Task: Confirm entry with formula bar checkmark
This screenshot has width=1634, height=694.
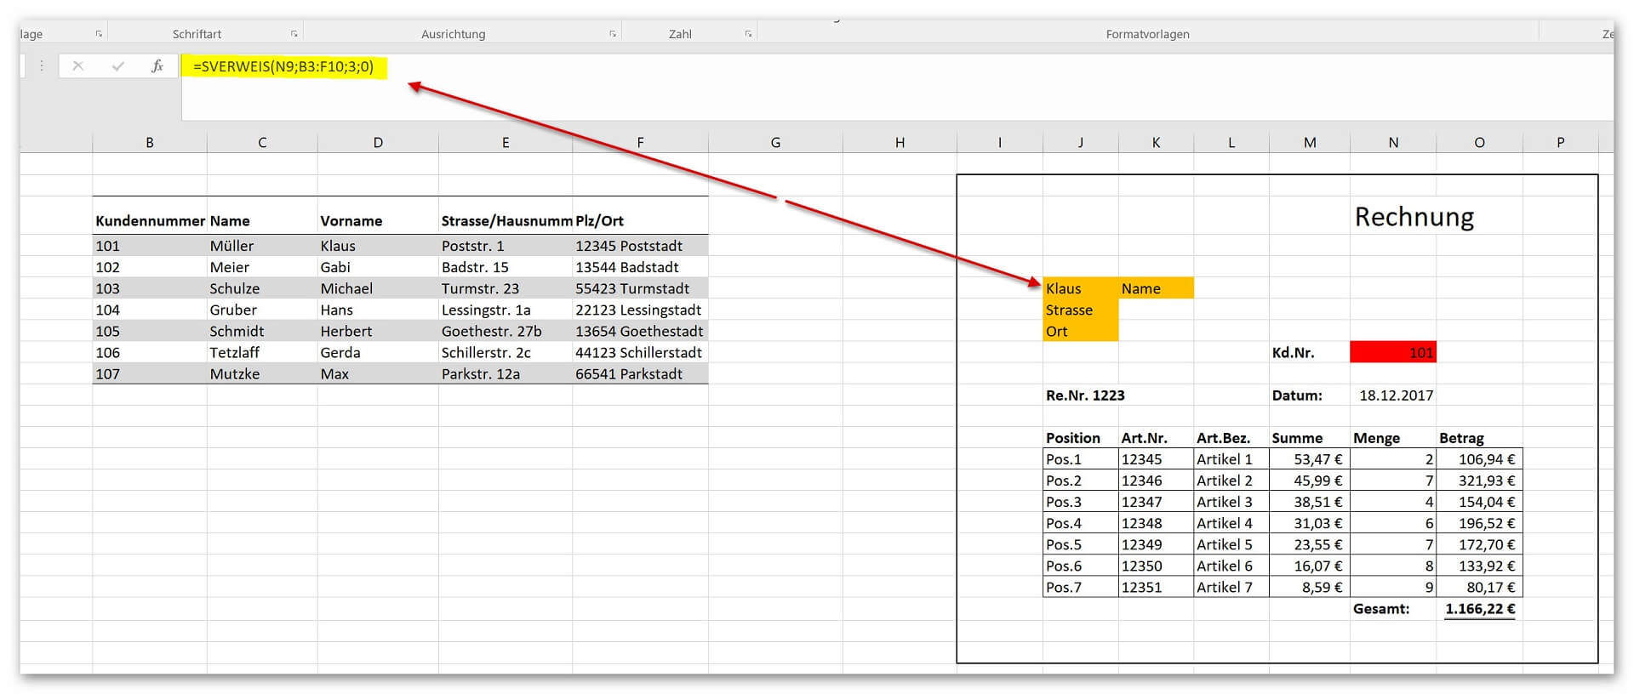Action: [117, 66]
